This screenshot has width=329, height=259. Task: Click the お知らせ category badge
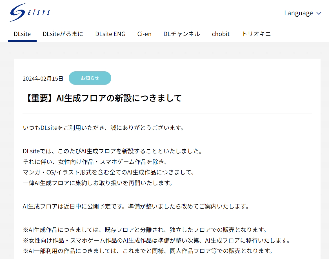90,78
